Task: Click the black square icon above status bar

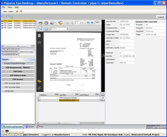Action: pyautogui.click(x=7, y=131)
